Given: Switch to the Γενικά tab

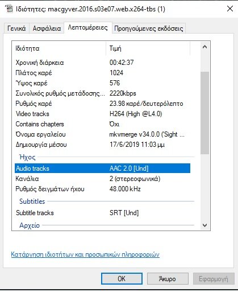Looking at the screenshot, I should point(16,28).
